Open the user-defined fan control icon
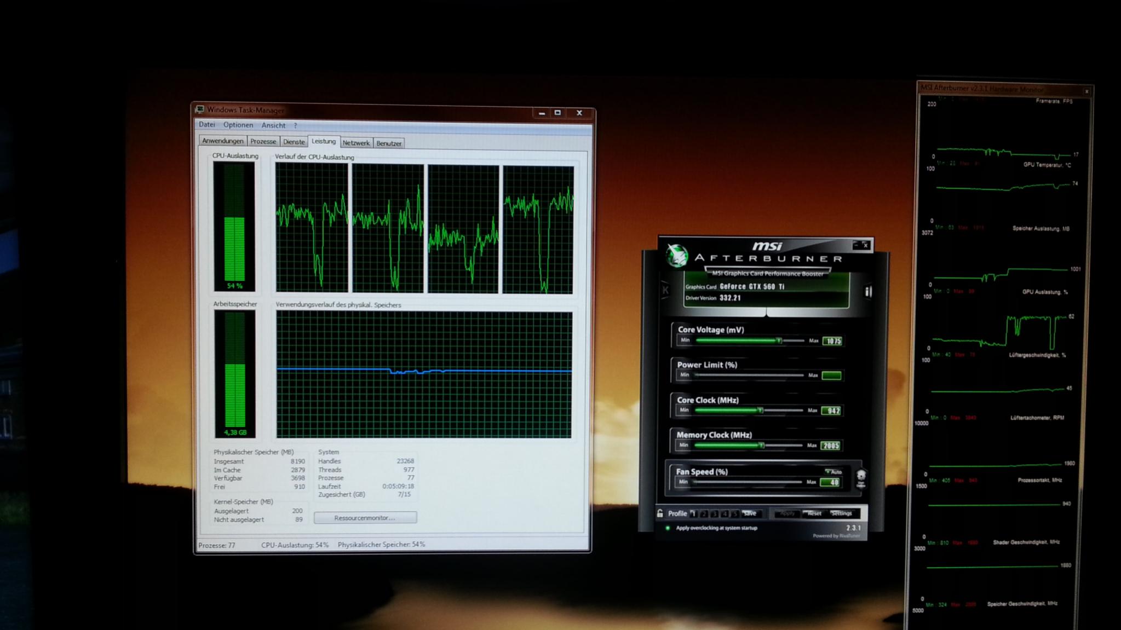This screenshot has height=630, width=1121. (861, 477)
